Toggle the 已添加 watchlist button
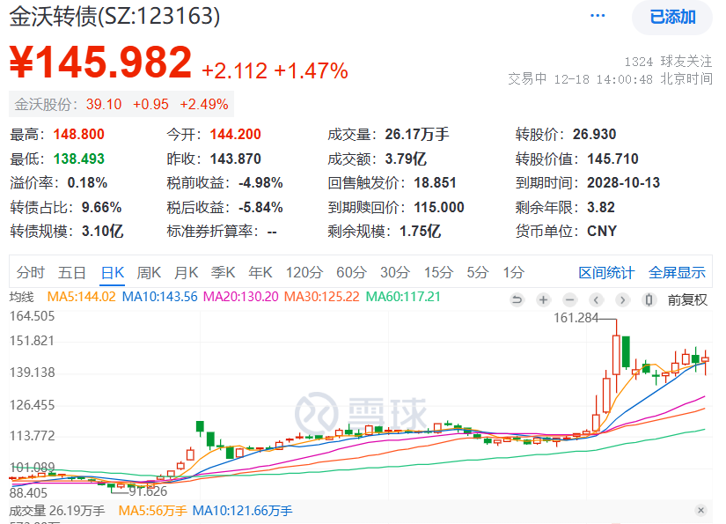 [x=672, y=17]
